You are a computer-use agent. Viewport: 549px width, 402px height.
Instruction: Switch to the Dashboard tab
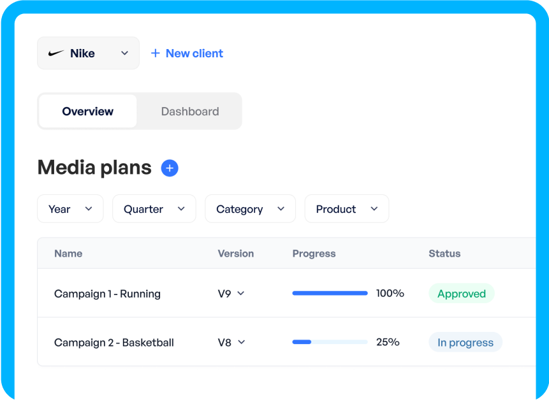coord(189,111)
